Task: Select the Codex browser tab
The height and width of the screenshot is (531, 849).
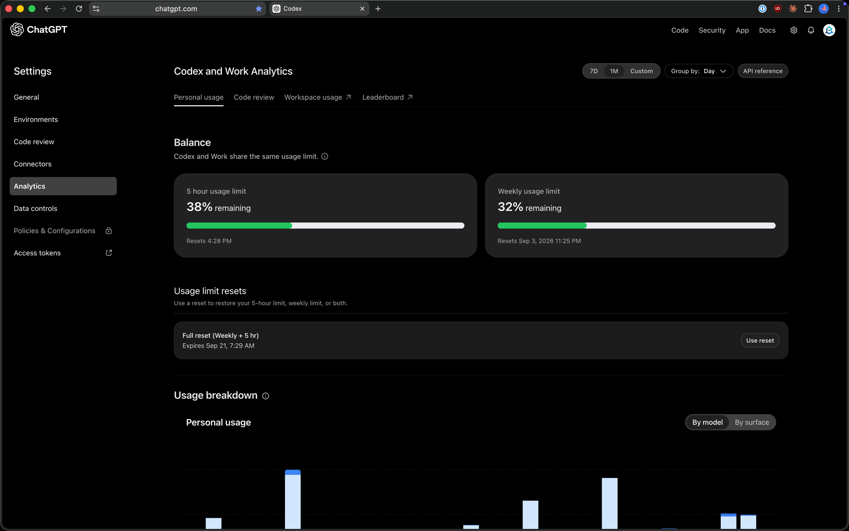Action: (319, 8)
